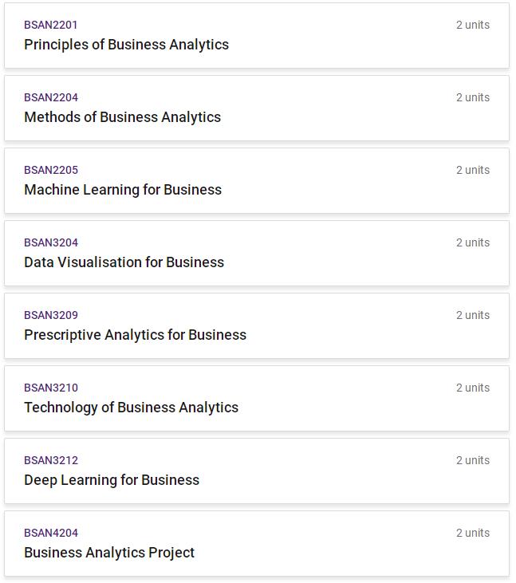Open Methods of Business Analytics course
Image resolution: width=516 pixels, height=583 pixels.
click(122, 117)
